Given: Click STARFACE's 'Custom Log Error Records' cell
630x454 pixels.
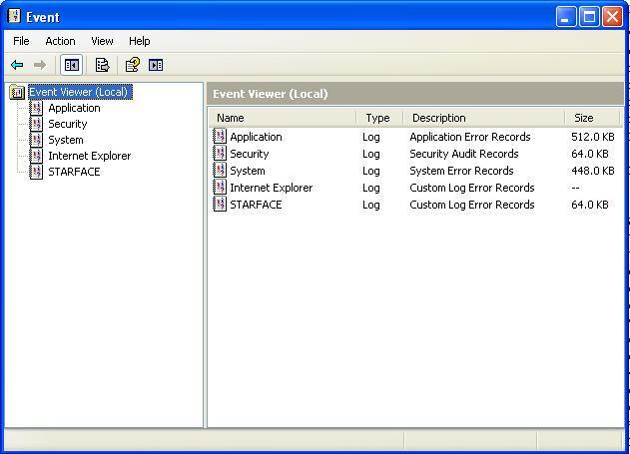Looking at the screenshot, I should tap(472, 205).
